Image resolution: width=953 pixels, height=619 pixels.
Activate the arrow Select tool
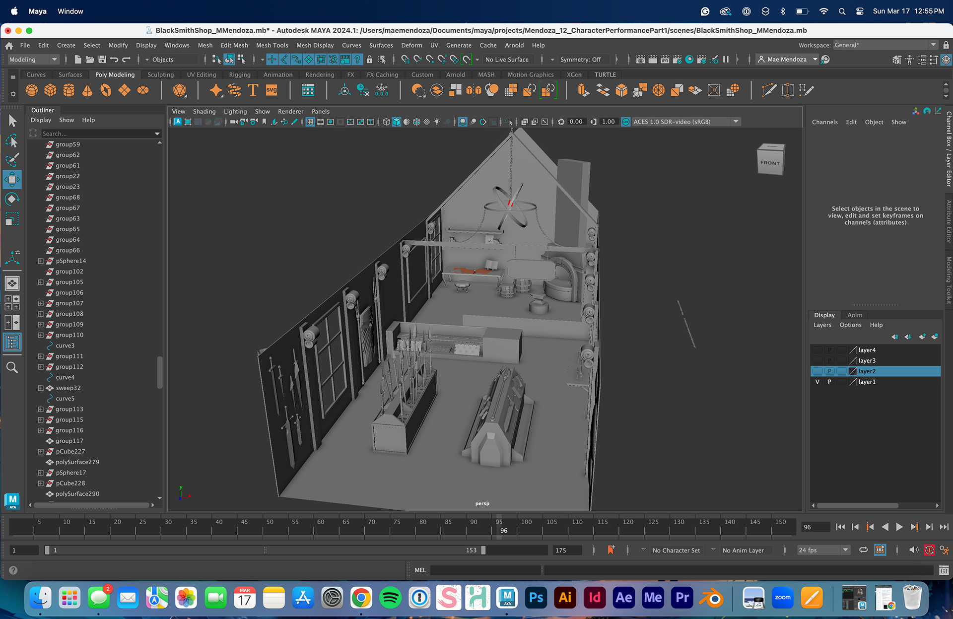(12, 121)
